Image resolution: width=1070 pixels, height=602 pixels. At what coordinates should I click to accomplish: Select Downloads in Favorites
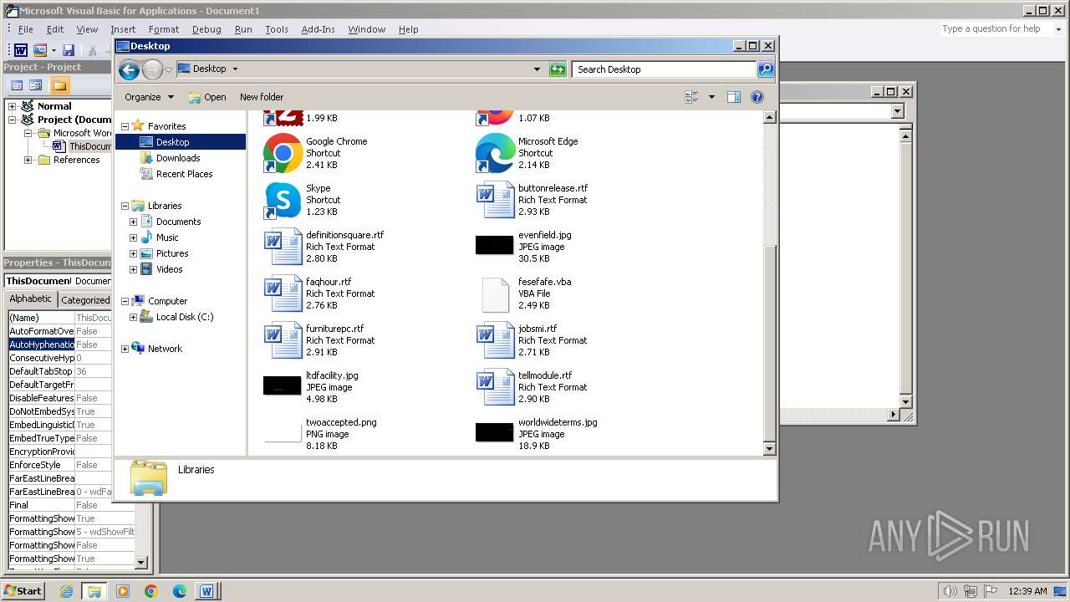point(178,158)
